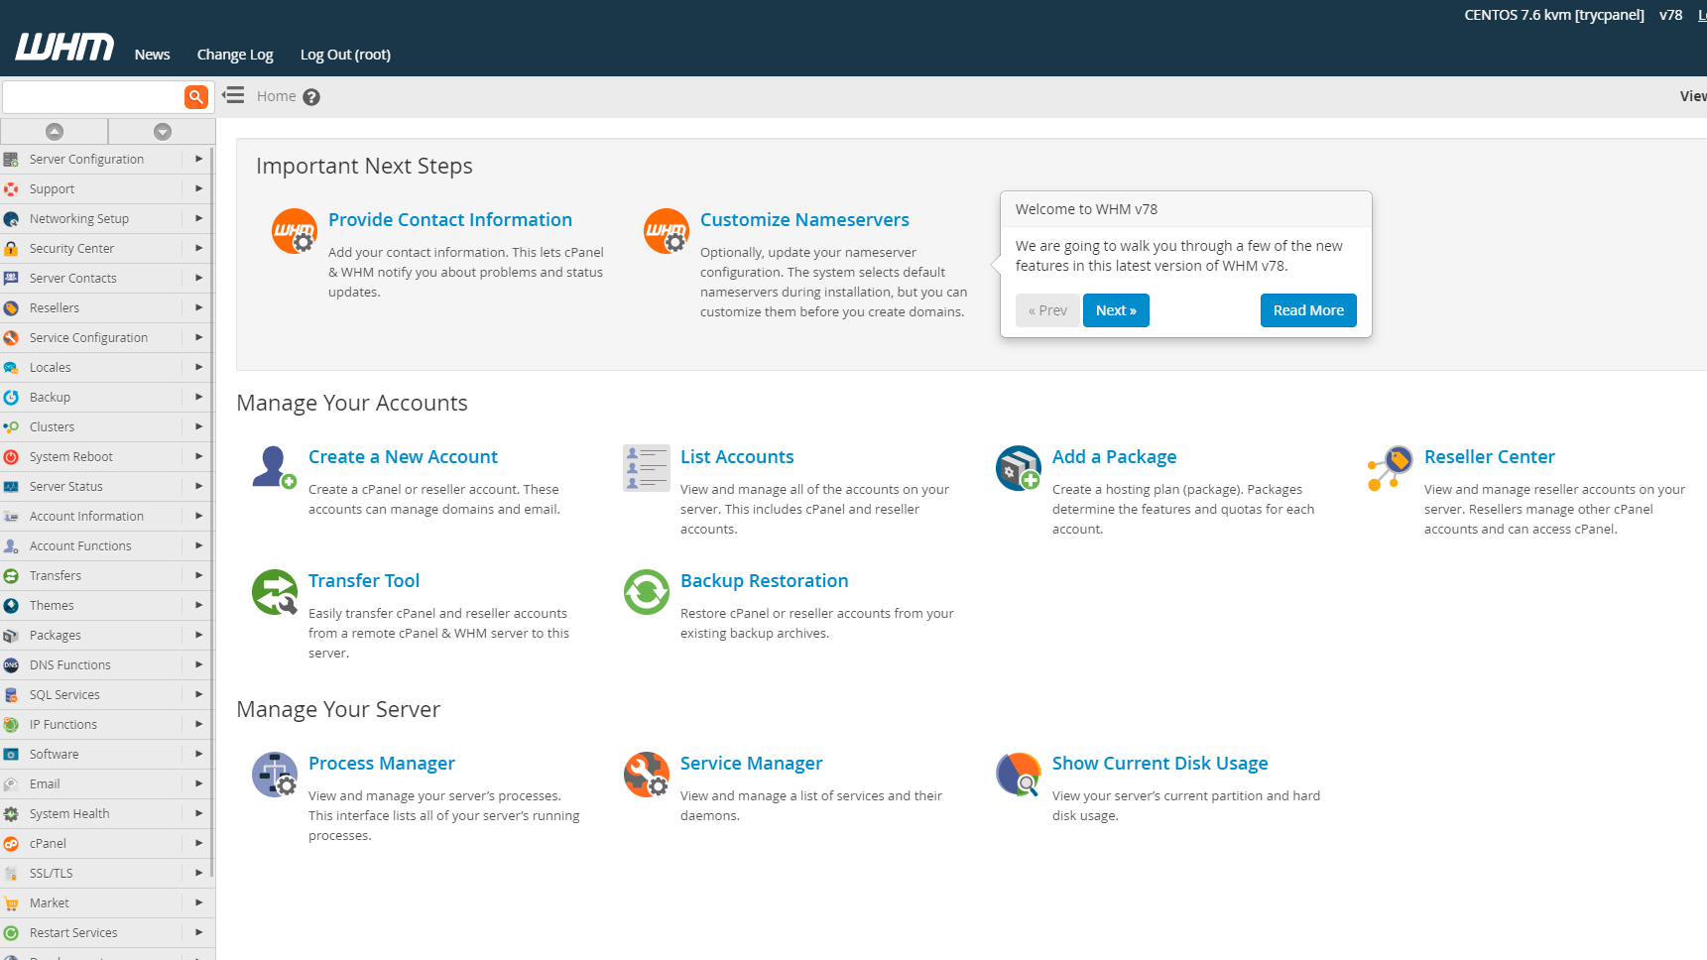Click the orange search magnifier button
Image resolution: width=1707 pixels, height=960 pixels.
[x=196, y=96]
